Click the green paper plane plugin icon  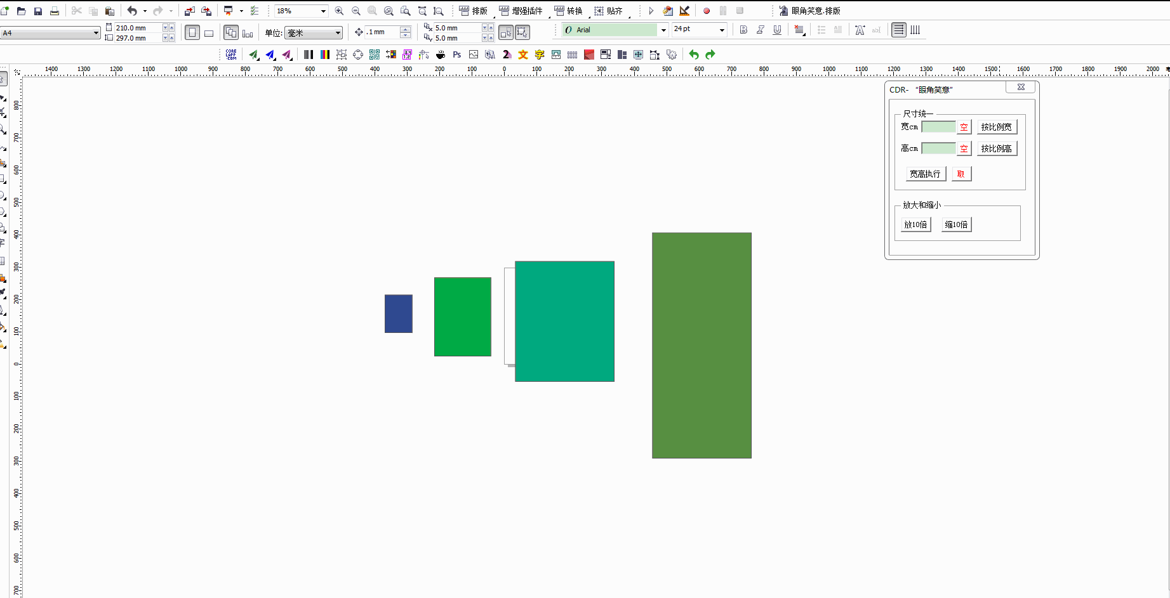(254, 55)
